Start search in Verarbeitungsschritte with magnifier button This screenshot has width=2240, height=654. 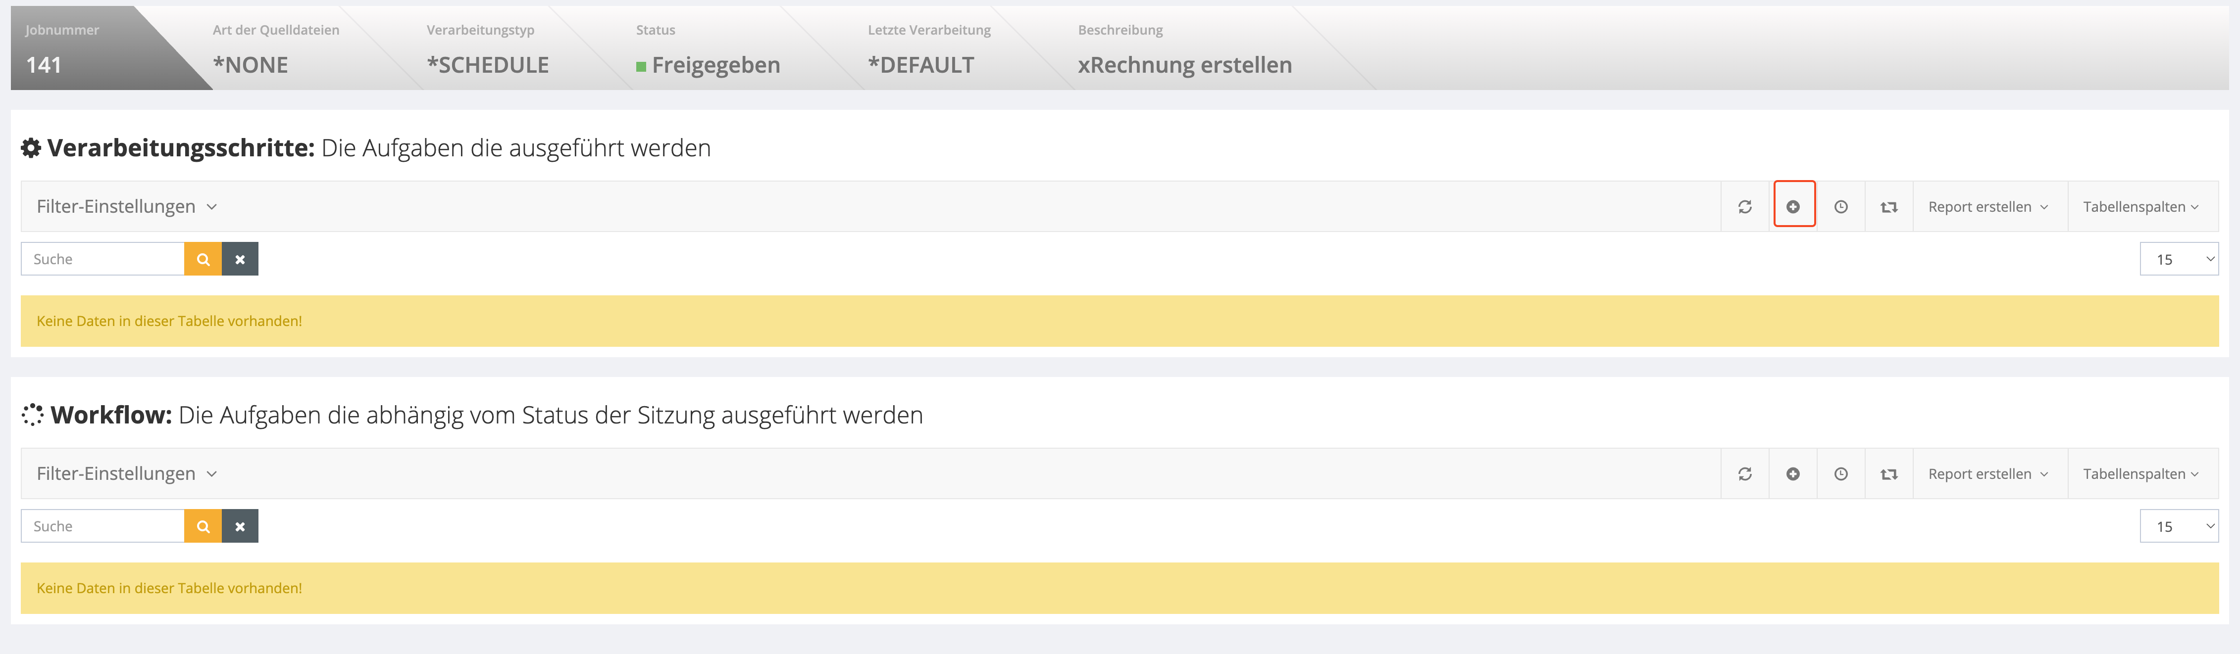pyautogui.click(x=203, y=259)
